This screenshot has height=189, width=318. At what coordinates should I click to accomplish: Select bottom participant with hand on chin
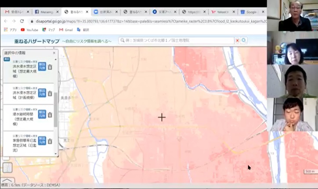[292, 114]
